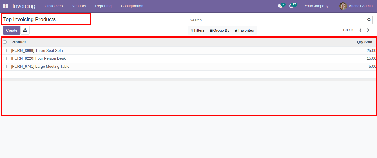Check the Four Person Desk row checkbox
Image resolution: width=377 pixels, height=158 pixels.
5,58
